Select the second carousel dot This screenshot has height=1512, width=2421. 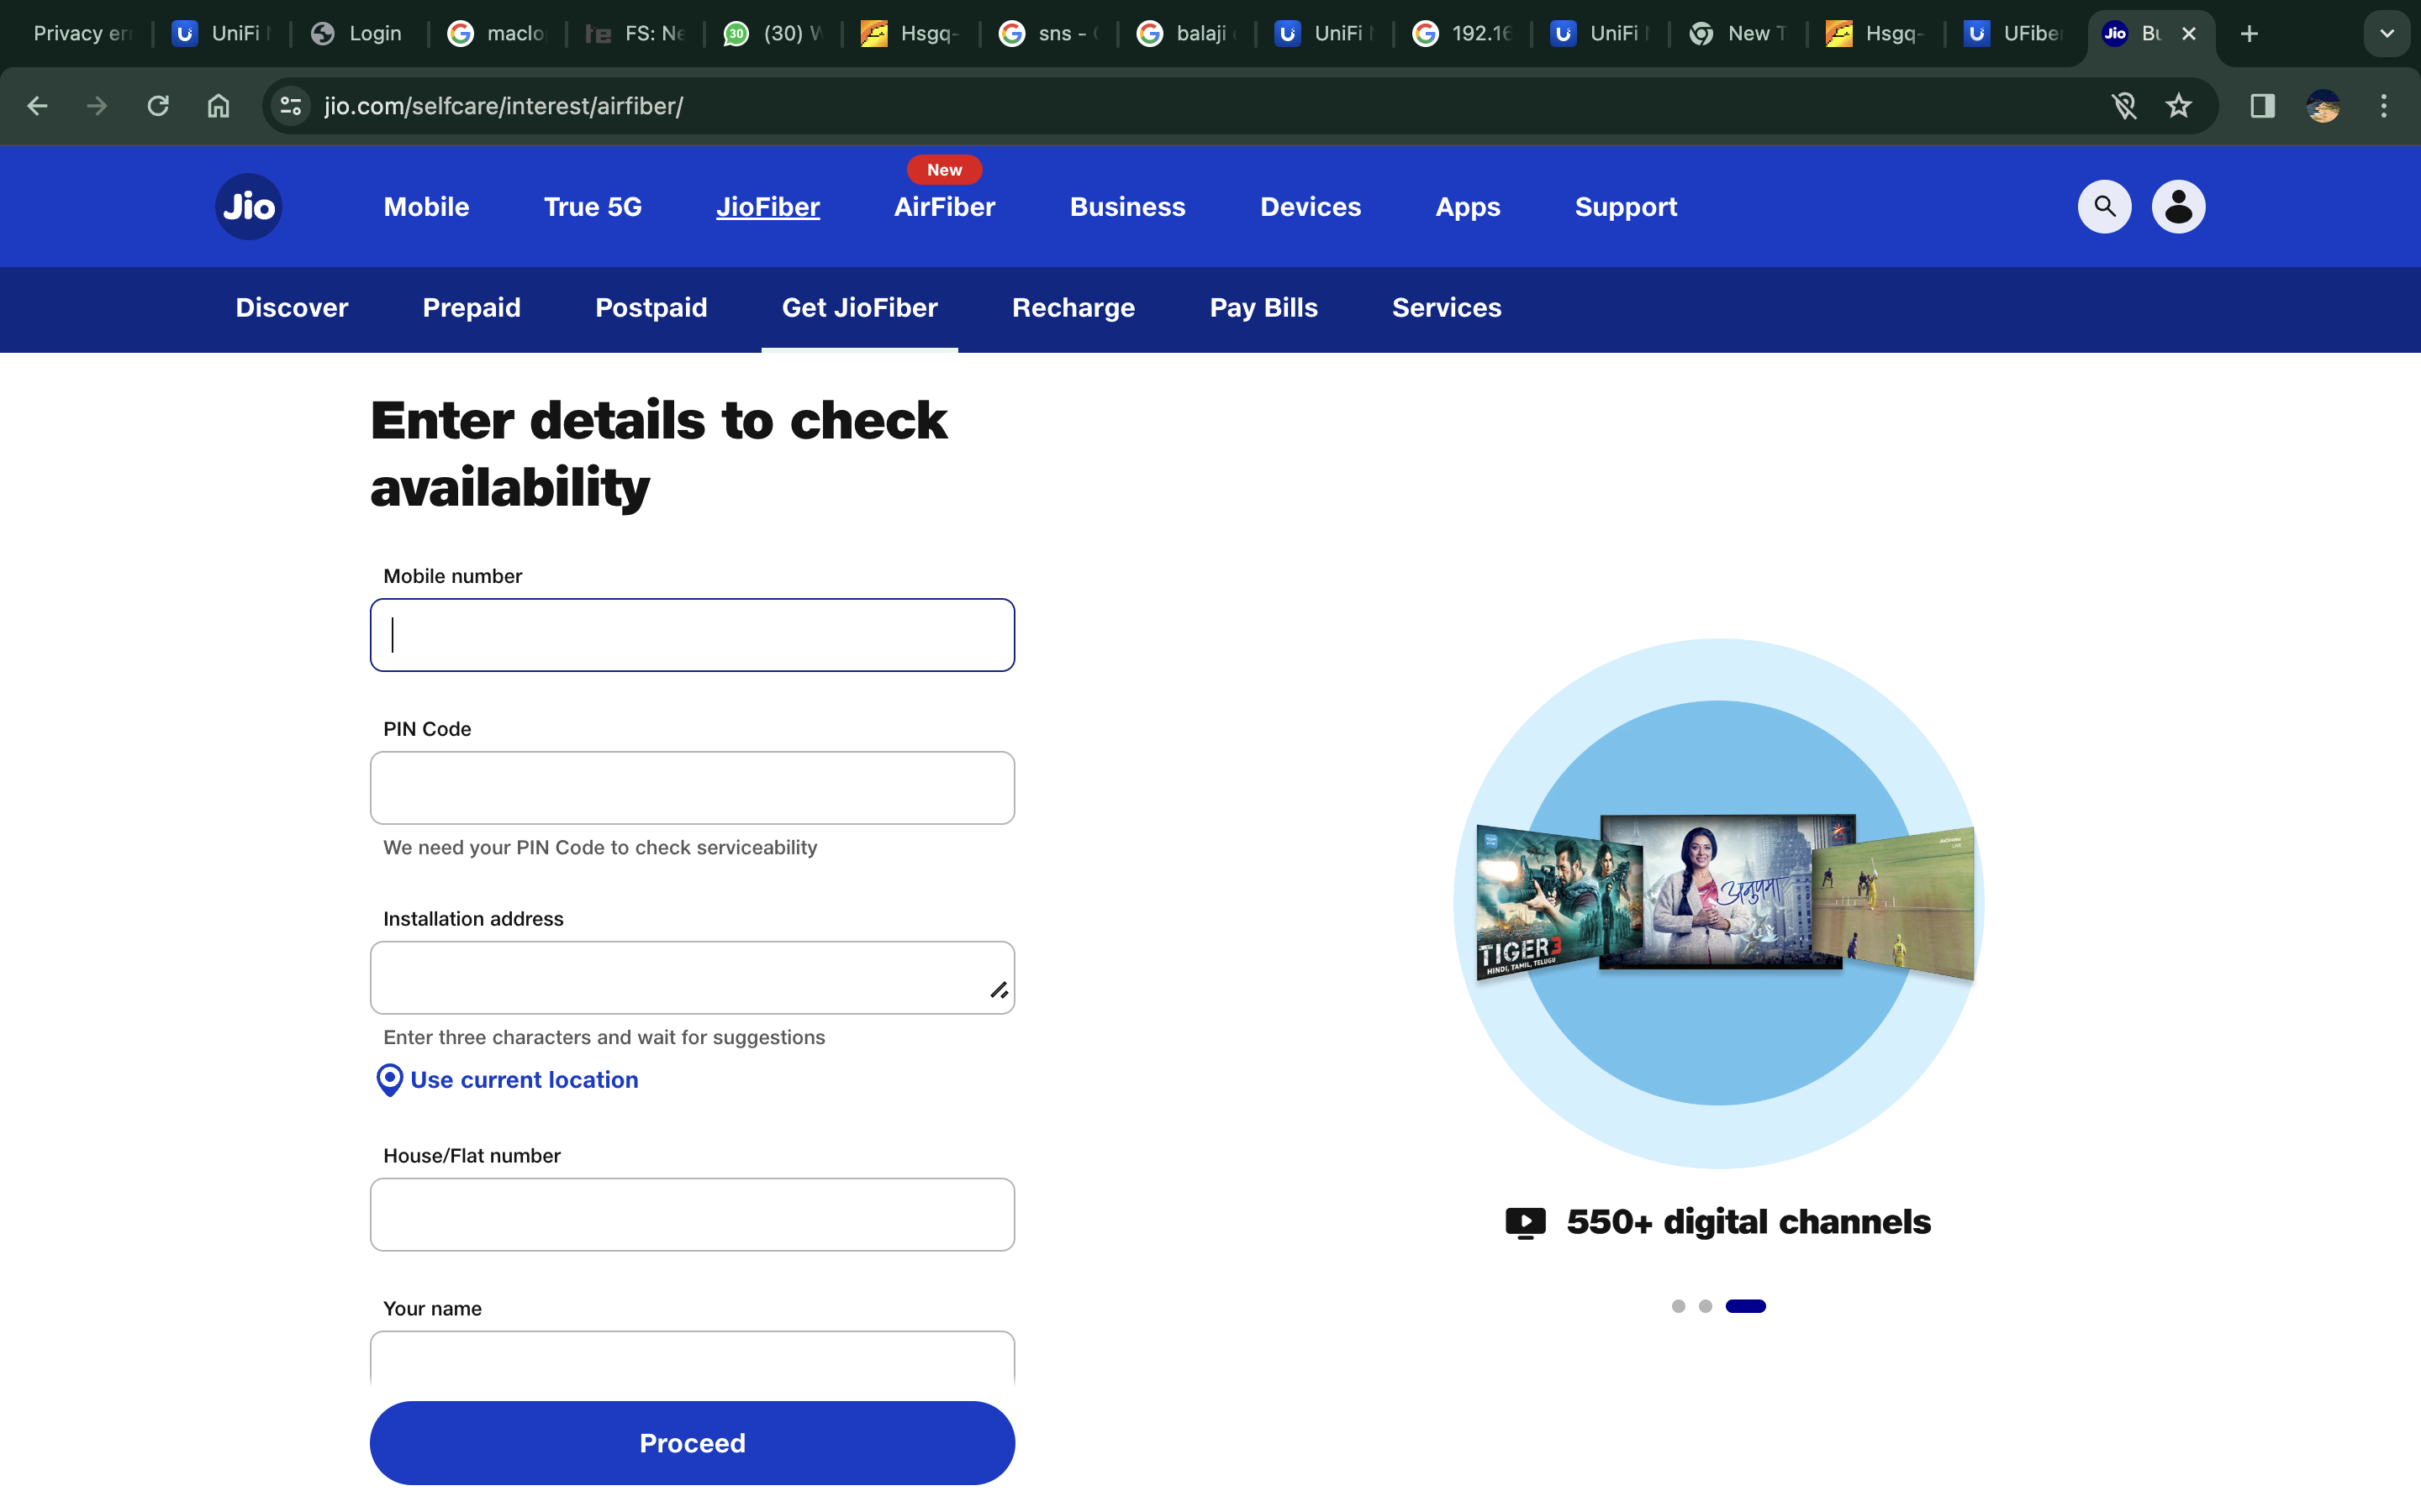click(x=1705, y=1306)
